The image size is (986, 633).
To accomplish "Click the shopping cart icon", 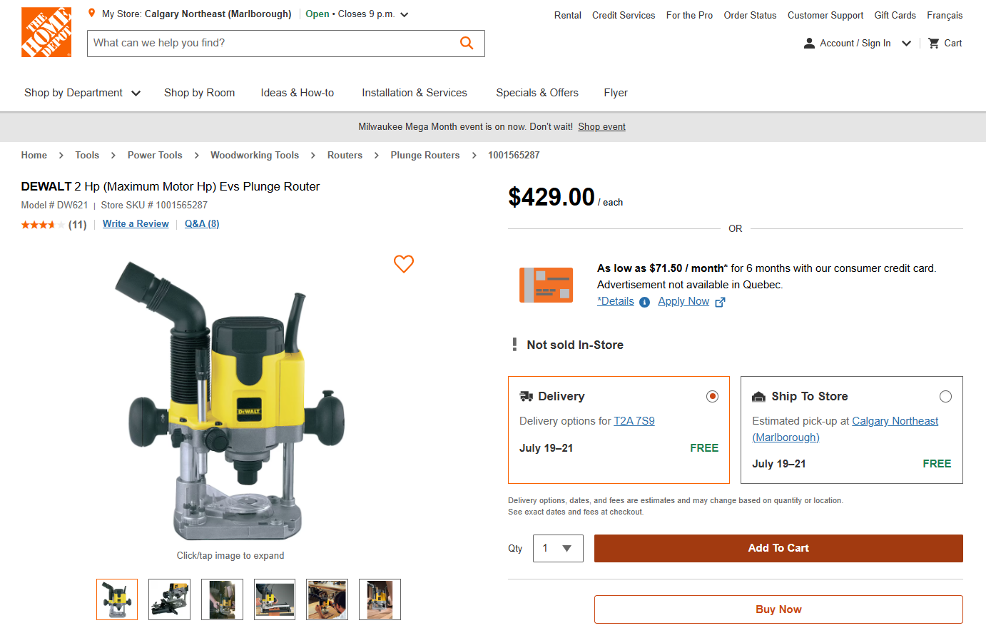I will [x=933, y=44].
